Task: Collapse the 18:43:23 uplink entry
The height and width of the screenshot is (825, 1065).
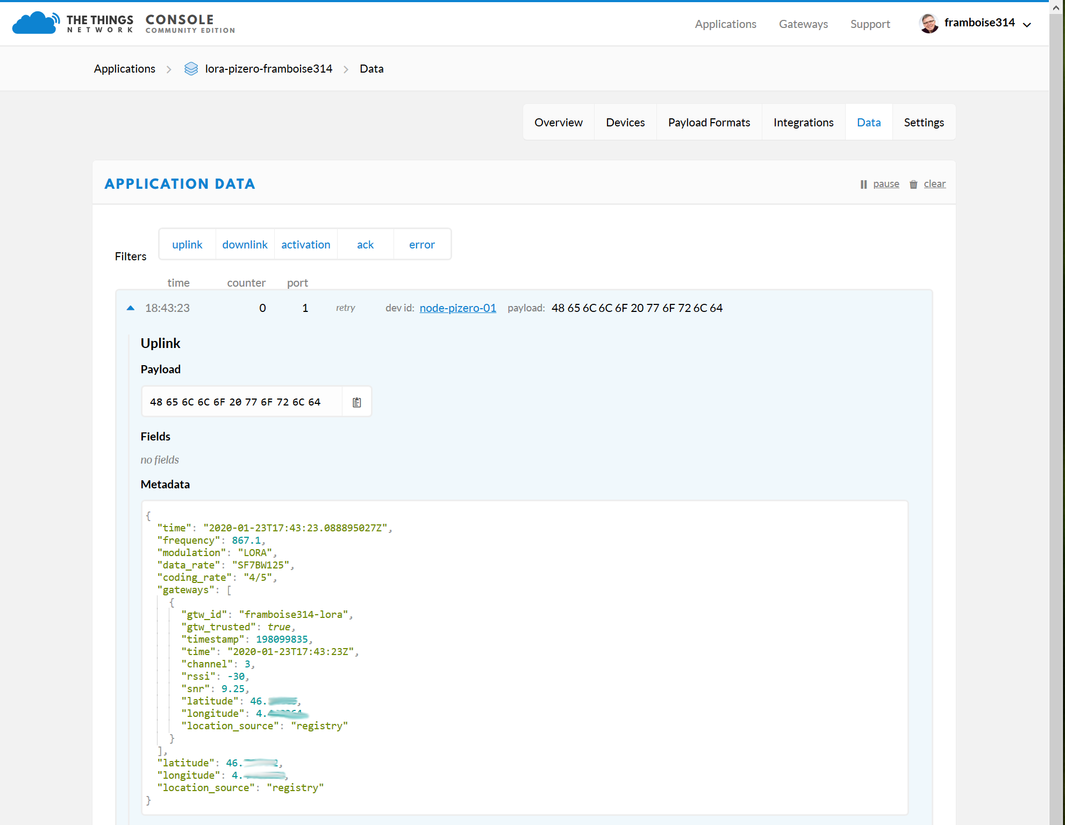Action: click(x=130, y=308)
